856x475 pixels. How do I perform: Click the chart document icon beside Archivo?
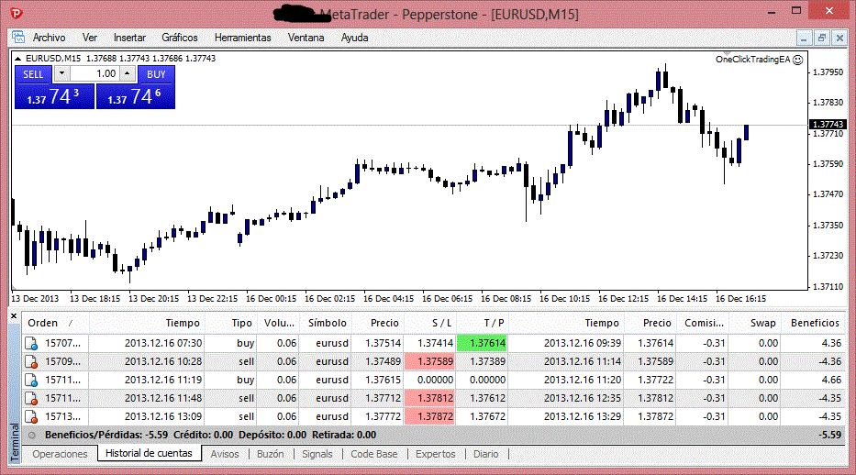click(x=18, y=38)
